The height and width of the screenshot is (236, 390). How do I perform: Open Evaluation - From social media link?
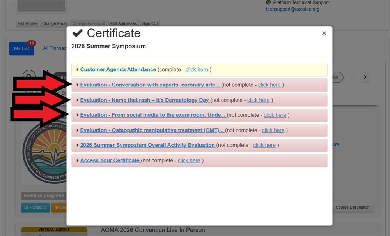(x=153, y=115)
